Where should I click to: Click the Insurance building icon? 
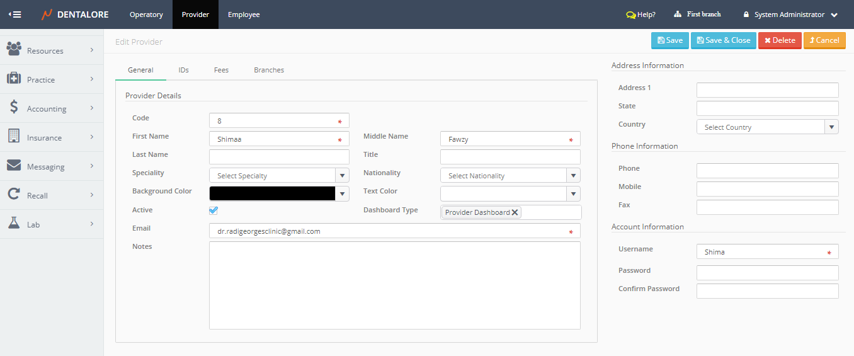[x=14, y=137]
